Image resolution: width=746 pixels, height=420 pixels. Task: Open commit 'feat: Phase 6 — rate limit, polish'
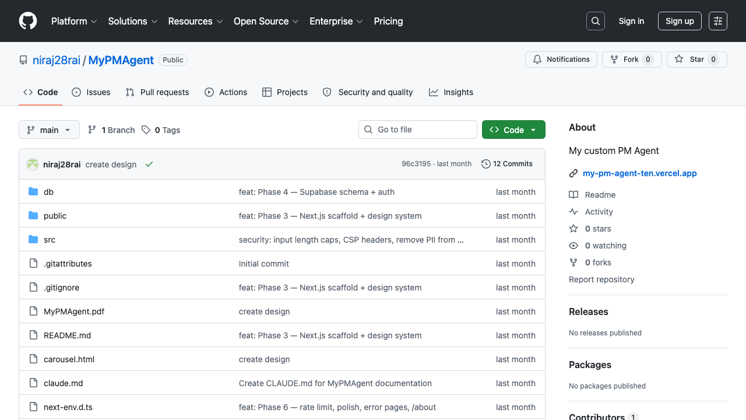(x=337, y=407)
